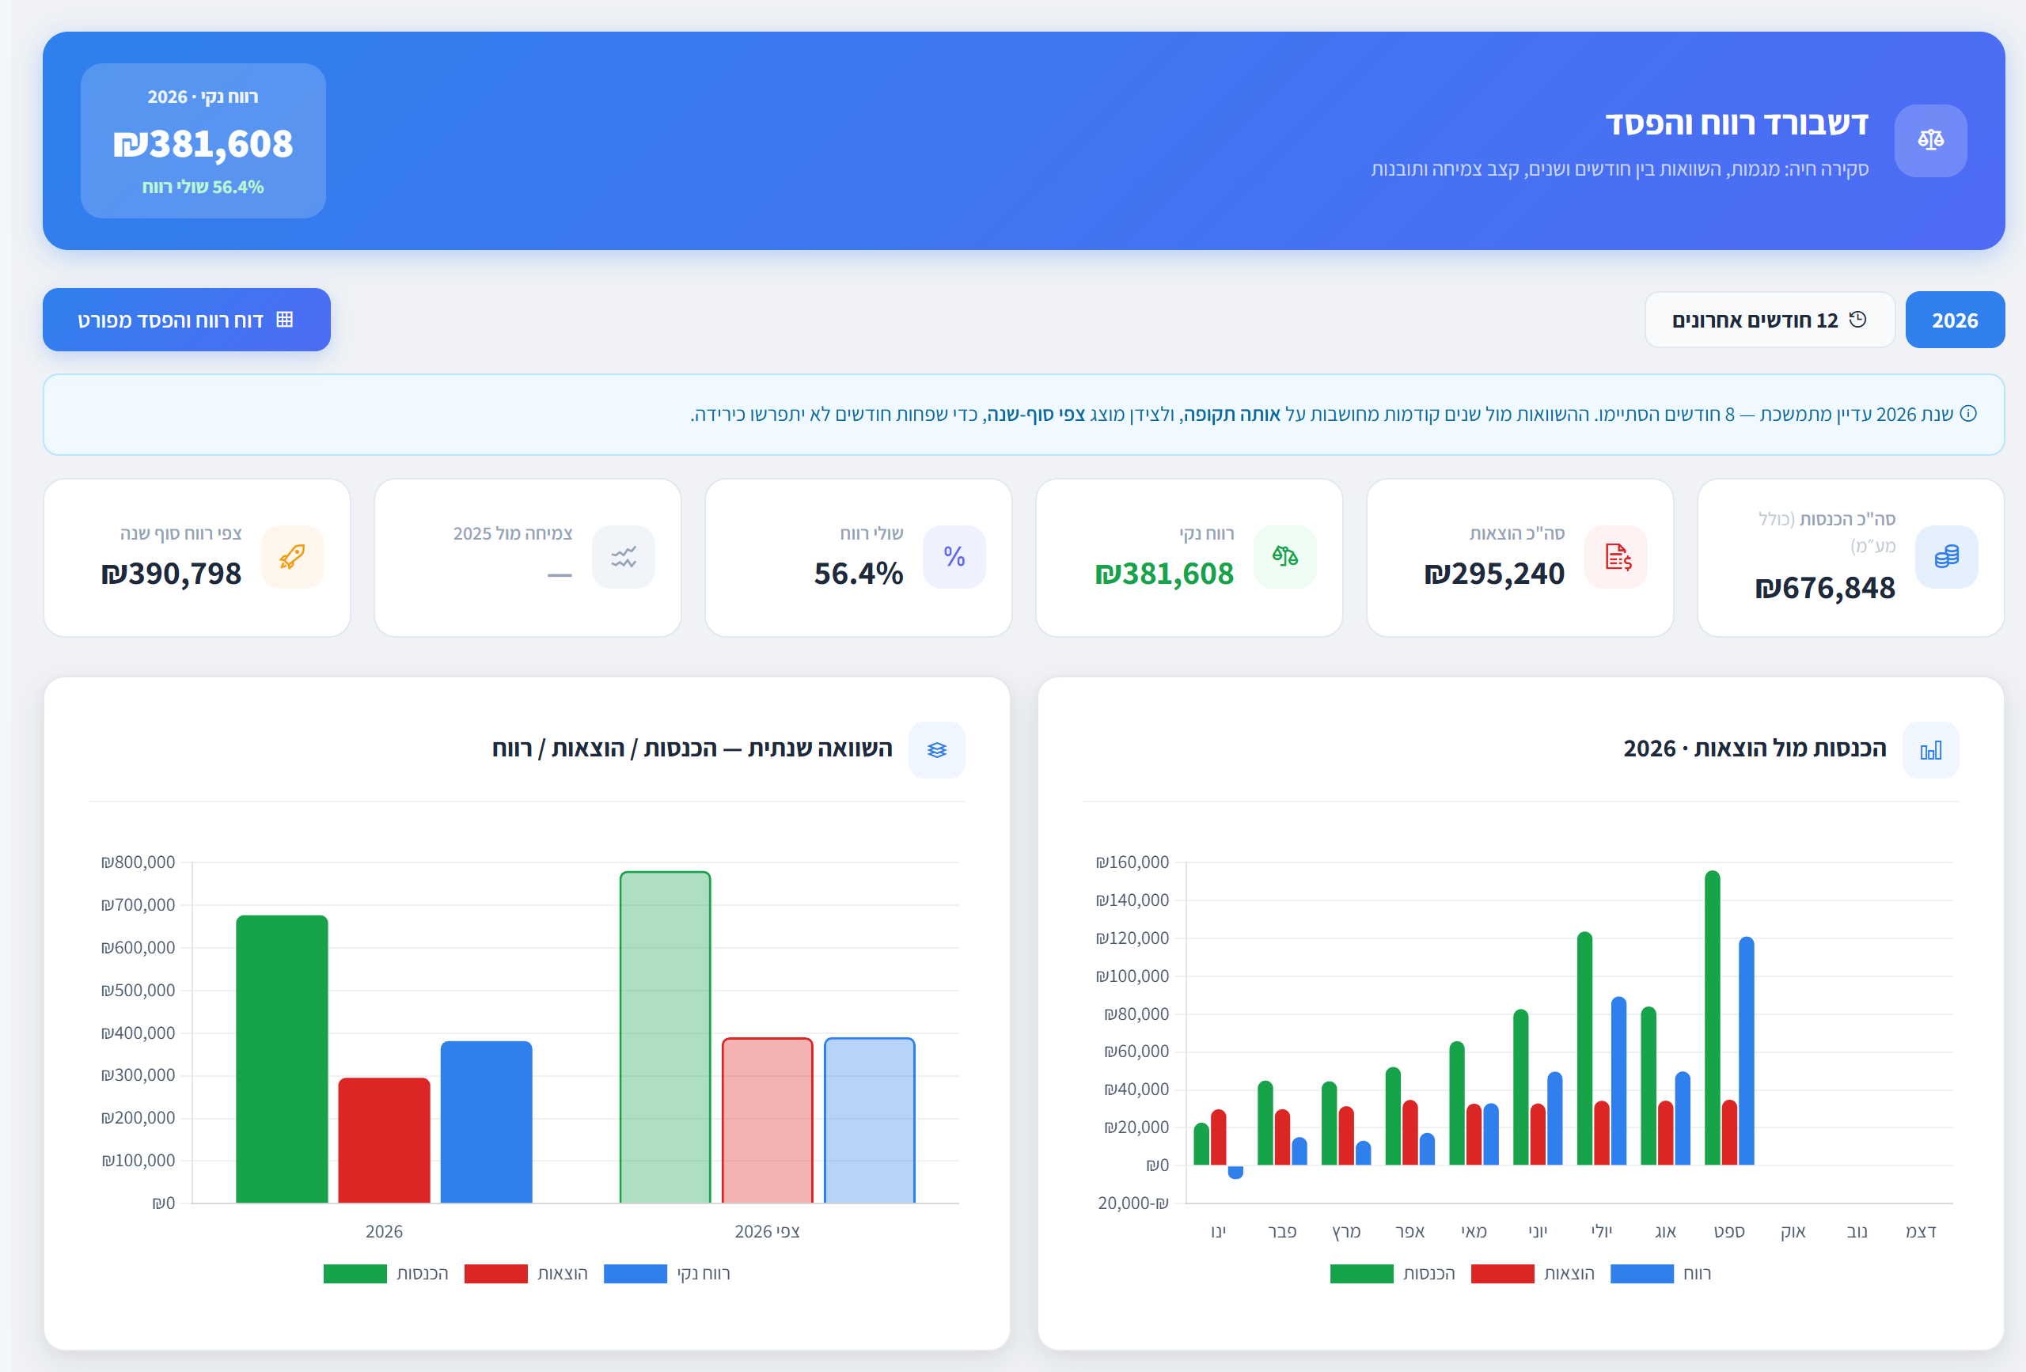This screenshot has width=2026, height=1372.
Task: Click the light green צפי 2026 forecast bar
Action: pos(665,1037)
